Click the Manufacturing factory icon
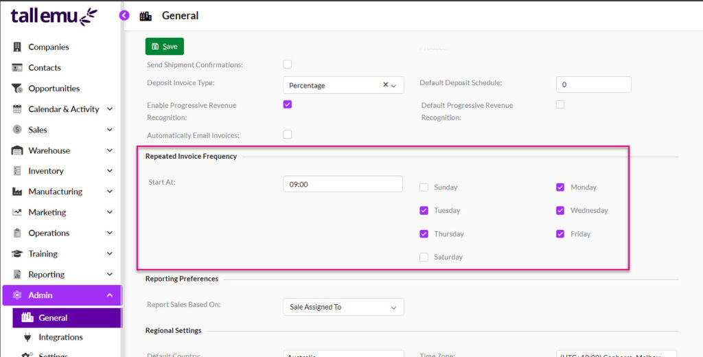This screenshot has height=357, width=703. (x=17, y=192)
